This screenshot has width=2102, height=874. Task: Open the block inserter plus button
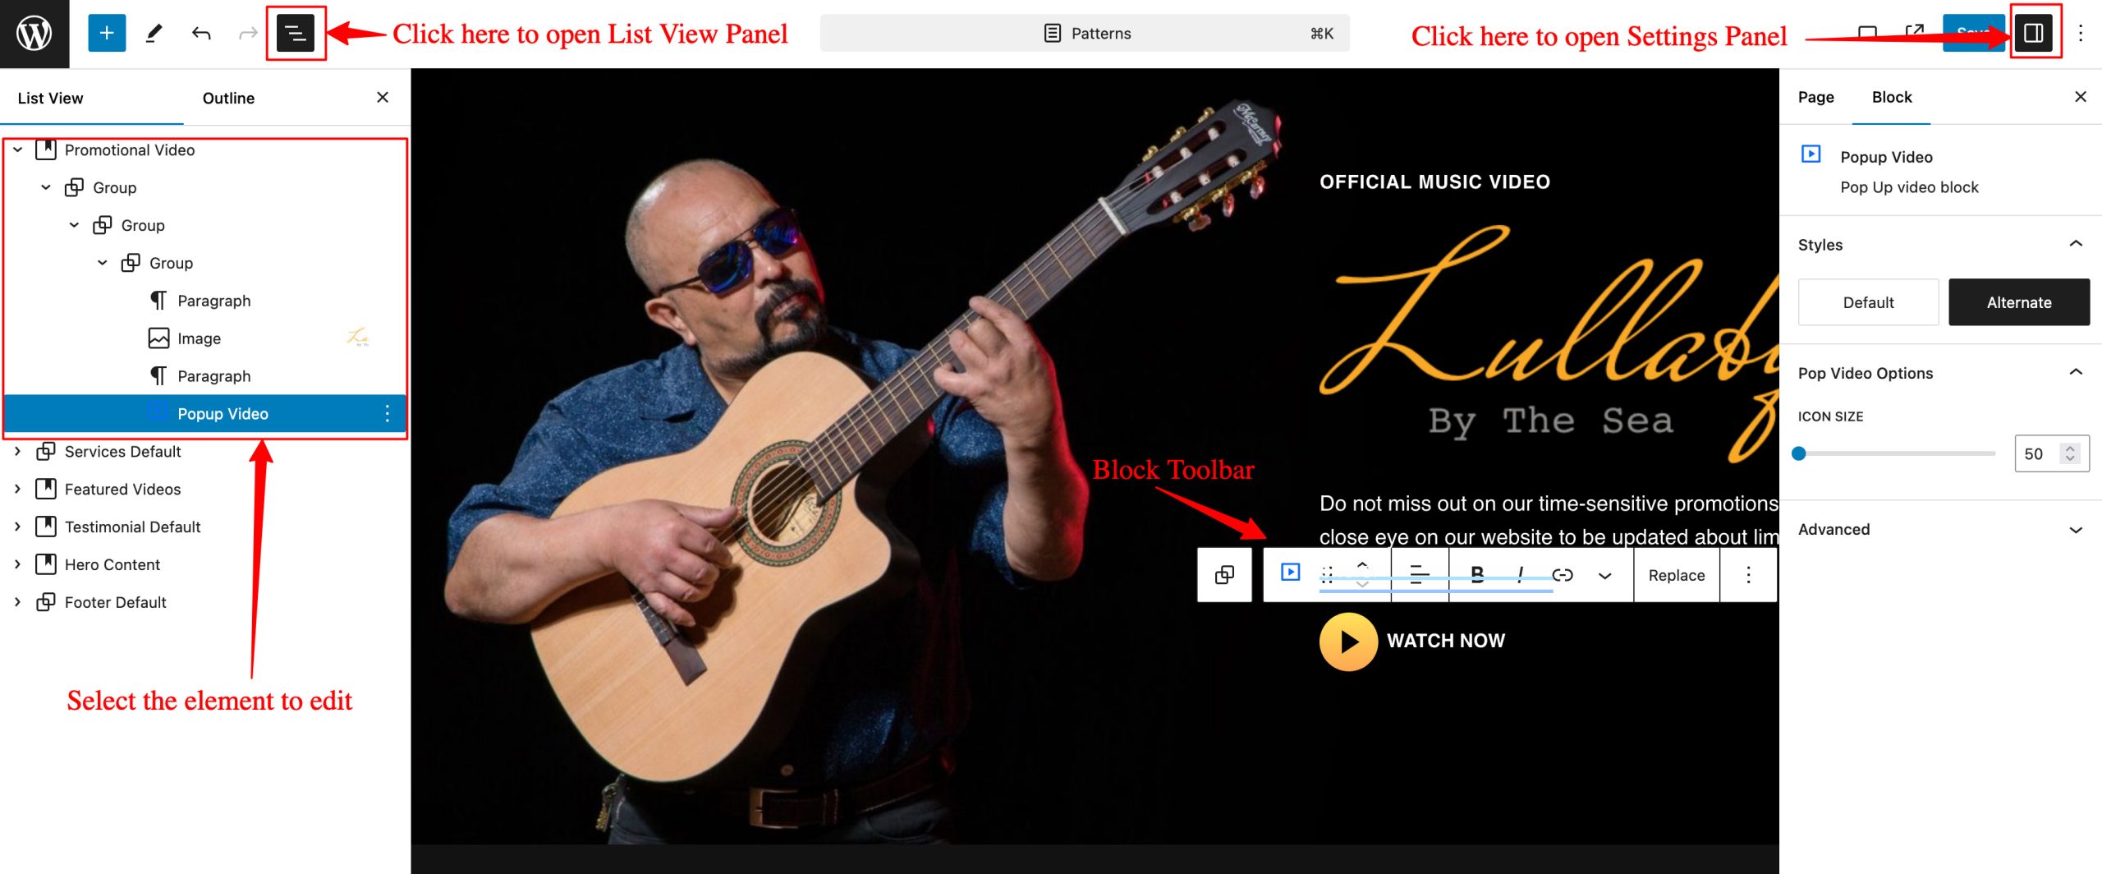click(x=107, y=33)
